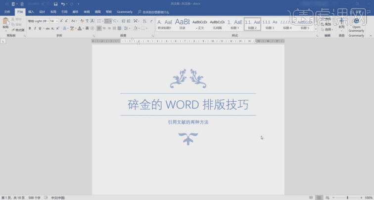This screenshot has height=200, width=374.
Task: Expand the multilevel list dropdown
Action: click(x=118, y=21)
